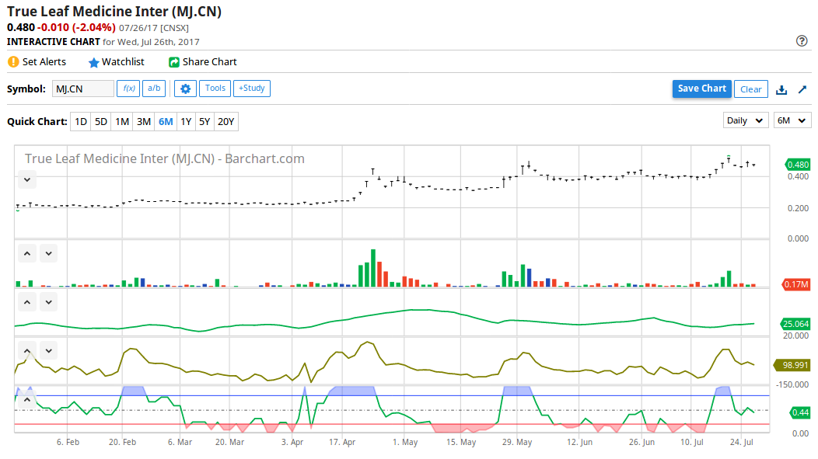Open the 6M range dropdown
Image resolution: width=818 pixels, height=459 pixels.
pos(792,120)
